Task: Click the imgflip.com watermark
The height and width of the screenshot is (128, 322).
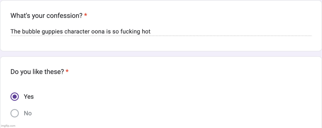Action: 8,126
